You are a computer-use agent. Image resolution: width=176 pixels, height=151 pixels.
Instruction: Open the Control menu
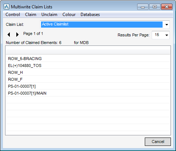pyautogui.click(x=13, y=15)
